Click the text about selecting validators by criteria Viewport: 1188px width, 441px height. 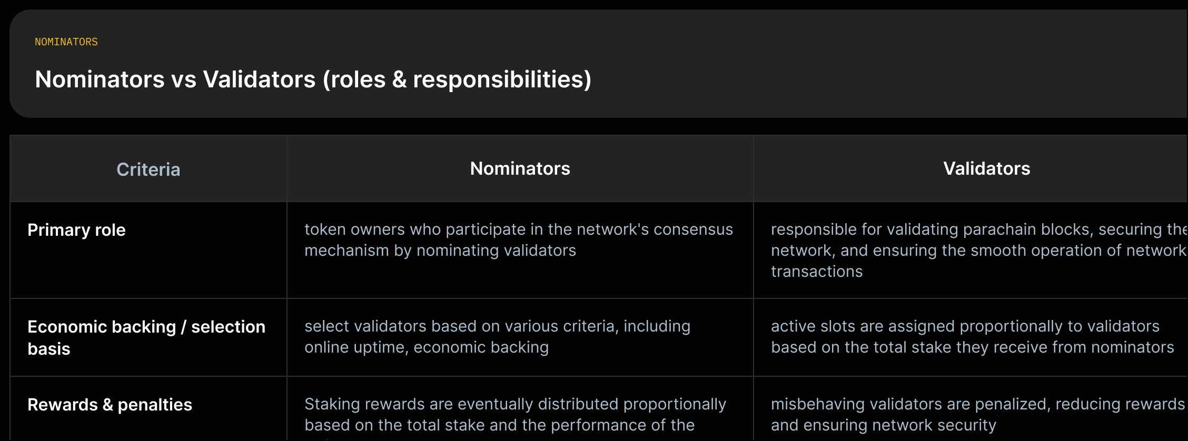click(x=497, y=337)
